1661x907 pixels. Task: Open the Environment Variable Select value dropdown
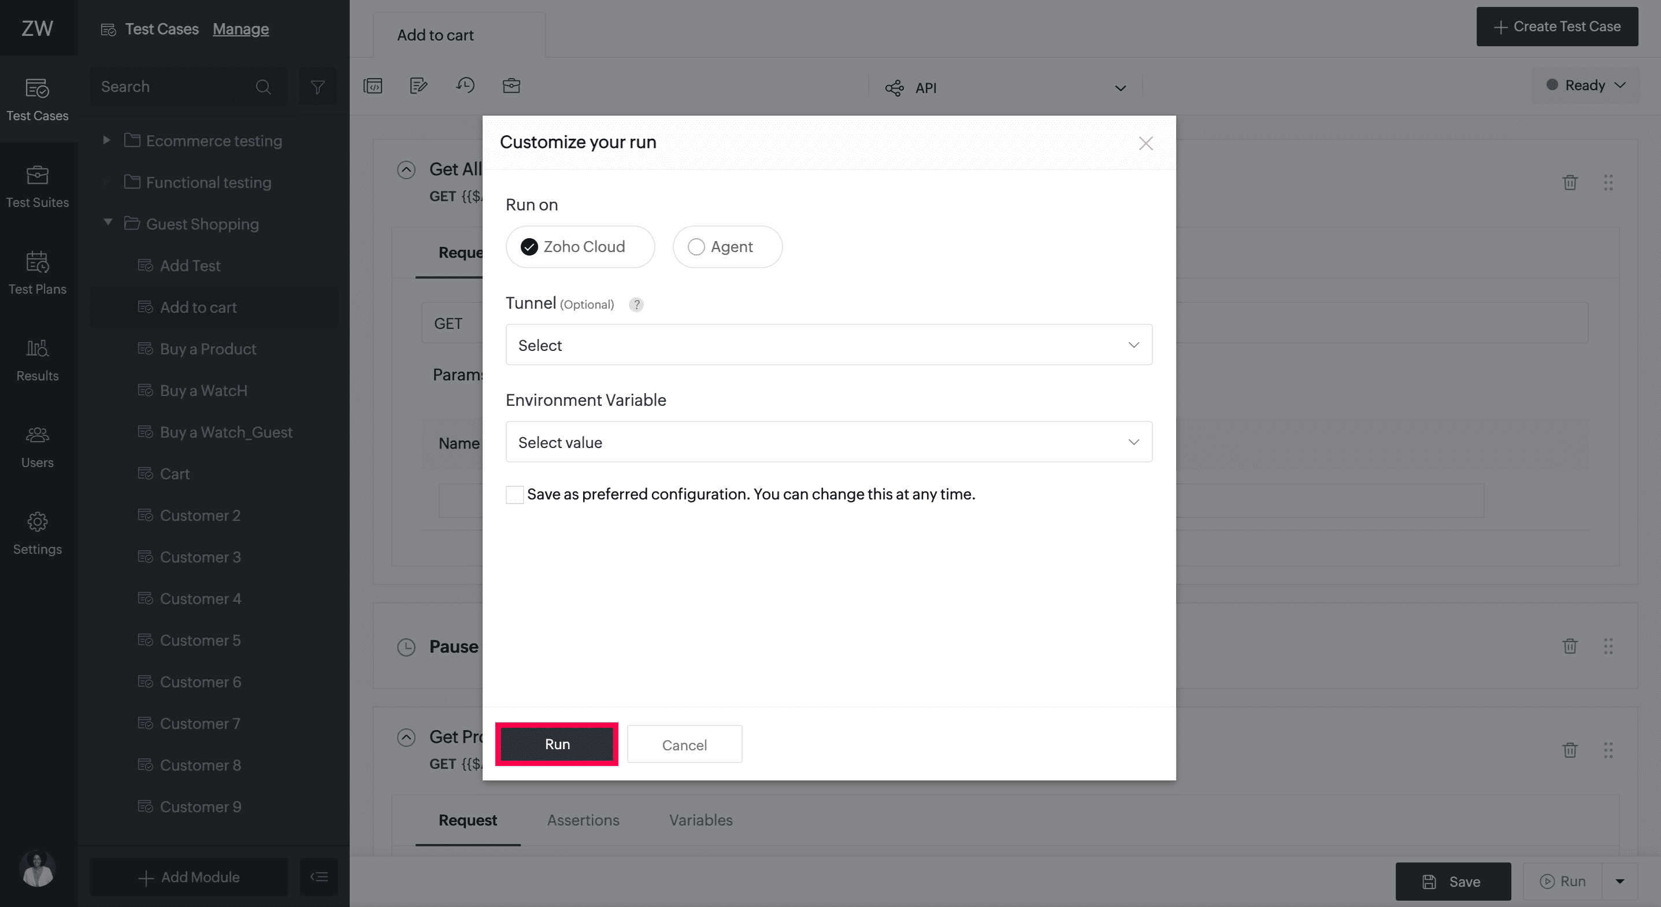829,442
